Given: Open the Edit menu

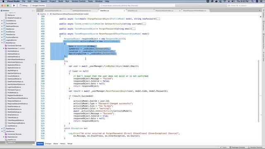Looking at the screenshot, I should pyautogui.click(x=29, y=1).
